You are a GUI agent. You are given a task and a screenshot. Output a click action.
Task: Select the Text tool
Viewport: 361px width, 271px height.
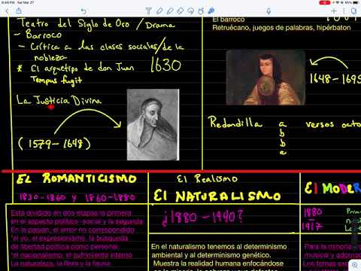(148, 11)
